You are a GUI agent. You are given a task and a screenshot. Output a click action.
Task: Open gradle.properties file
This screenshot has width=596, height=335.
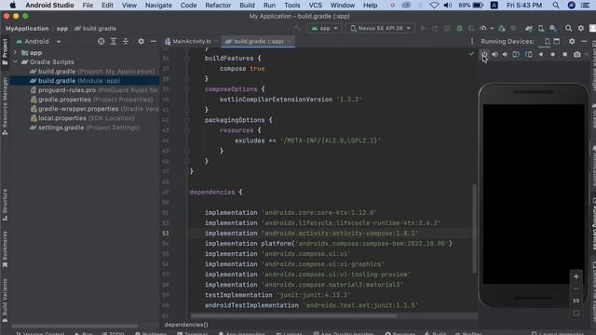click(x=91, y=100)
